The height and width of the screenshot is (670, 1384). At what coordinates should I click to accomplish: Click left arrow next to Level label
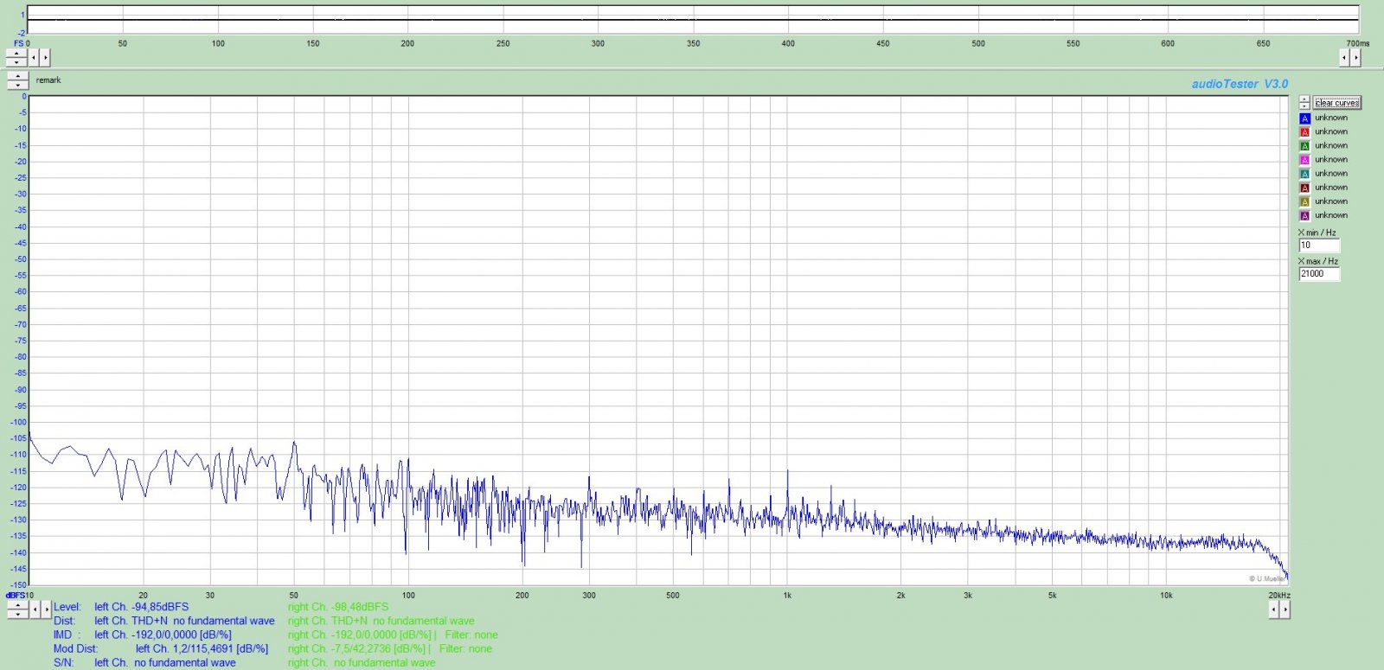click(35, 609)
